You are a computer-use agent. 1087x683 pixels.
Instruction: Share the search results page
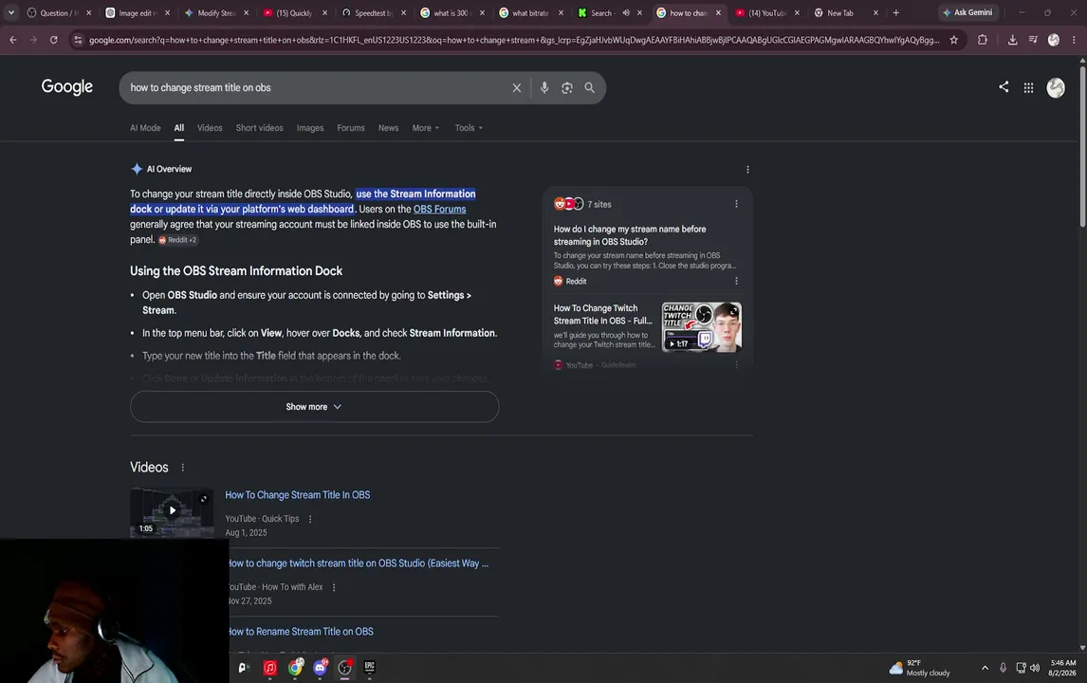[1004, 86]
